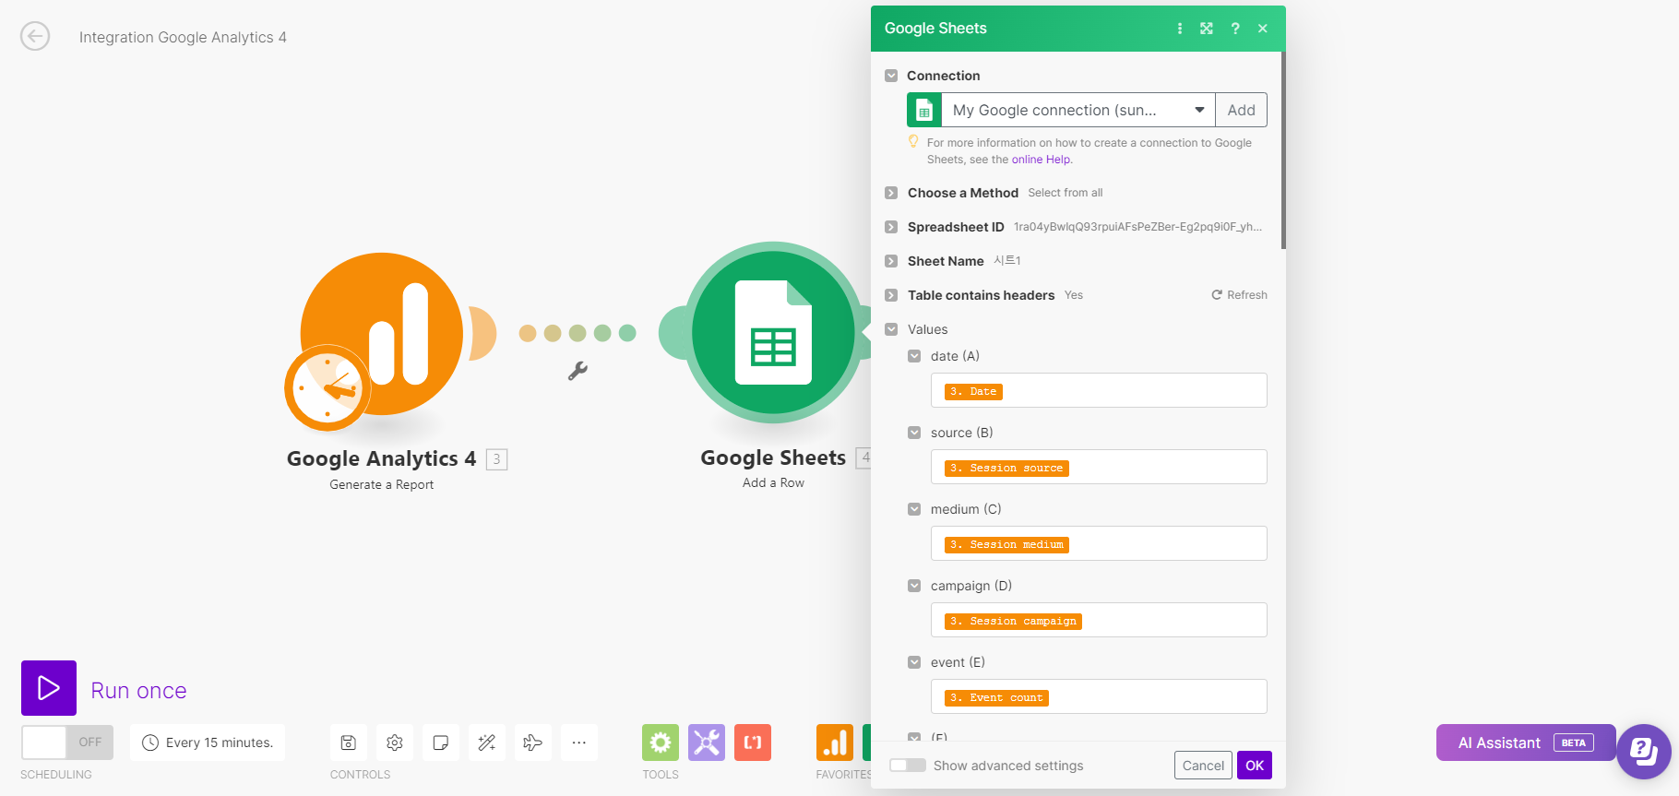Viewport: 1679px width, 796px height.
Task: Open the help chat bubble icon
Action: click(1644, 752)
